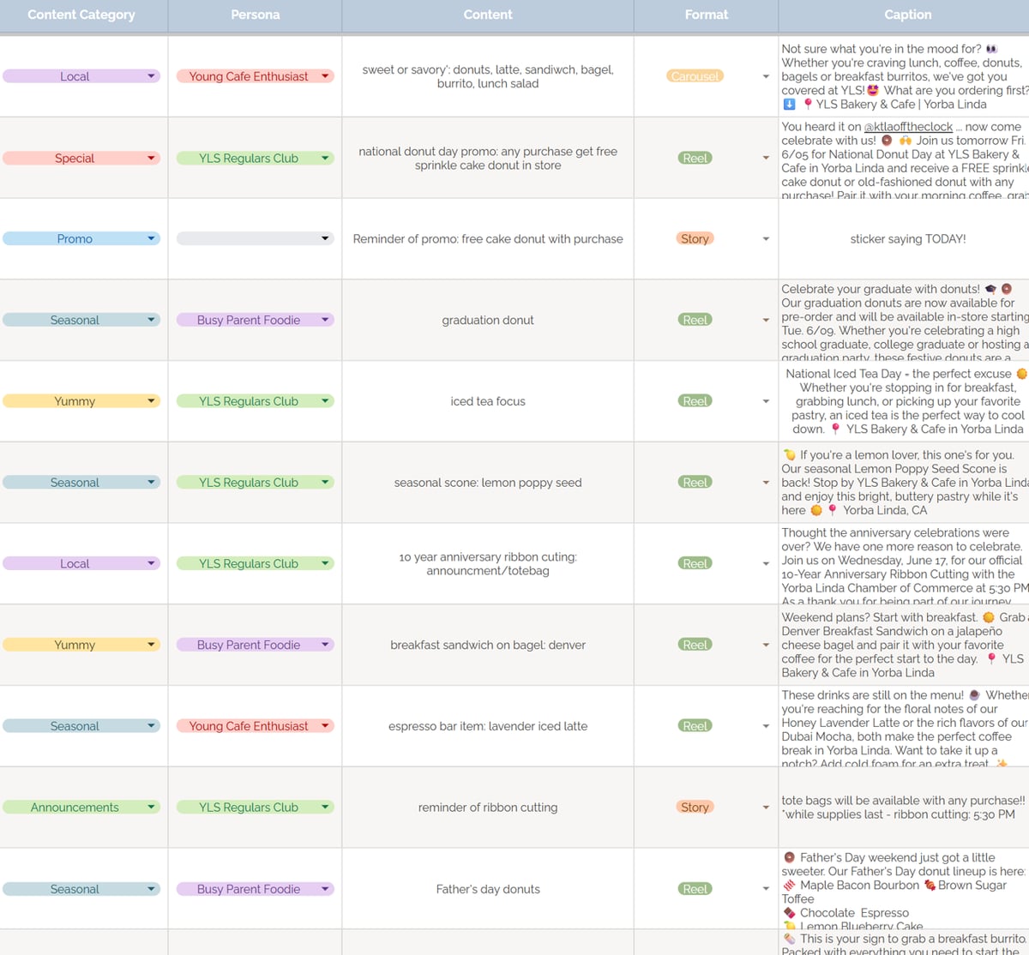Open persona dropdown in reminder of ribbon cutting row

[255, 807]
